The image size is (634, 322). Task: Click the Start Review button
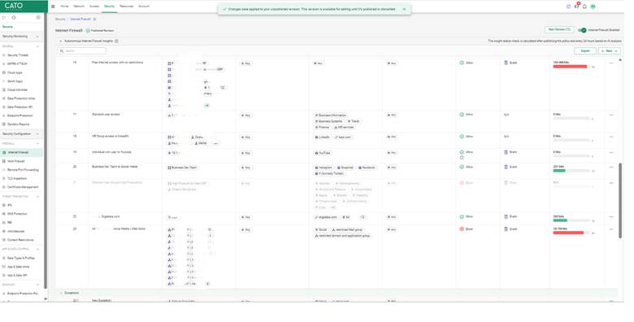pyautogui.click(x=559, y=30)
